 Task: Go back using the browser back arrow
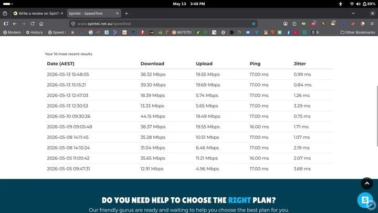tap(15, 24)
